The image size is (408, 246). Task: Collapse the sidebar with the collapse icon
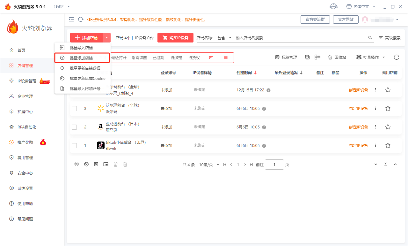pos(71,19)
